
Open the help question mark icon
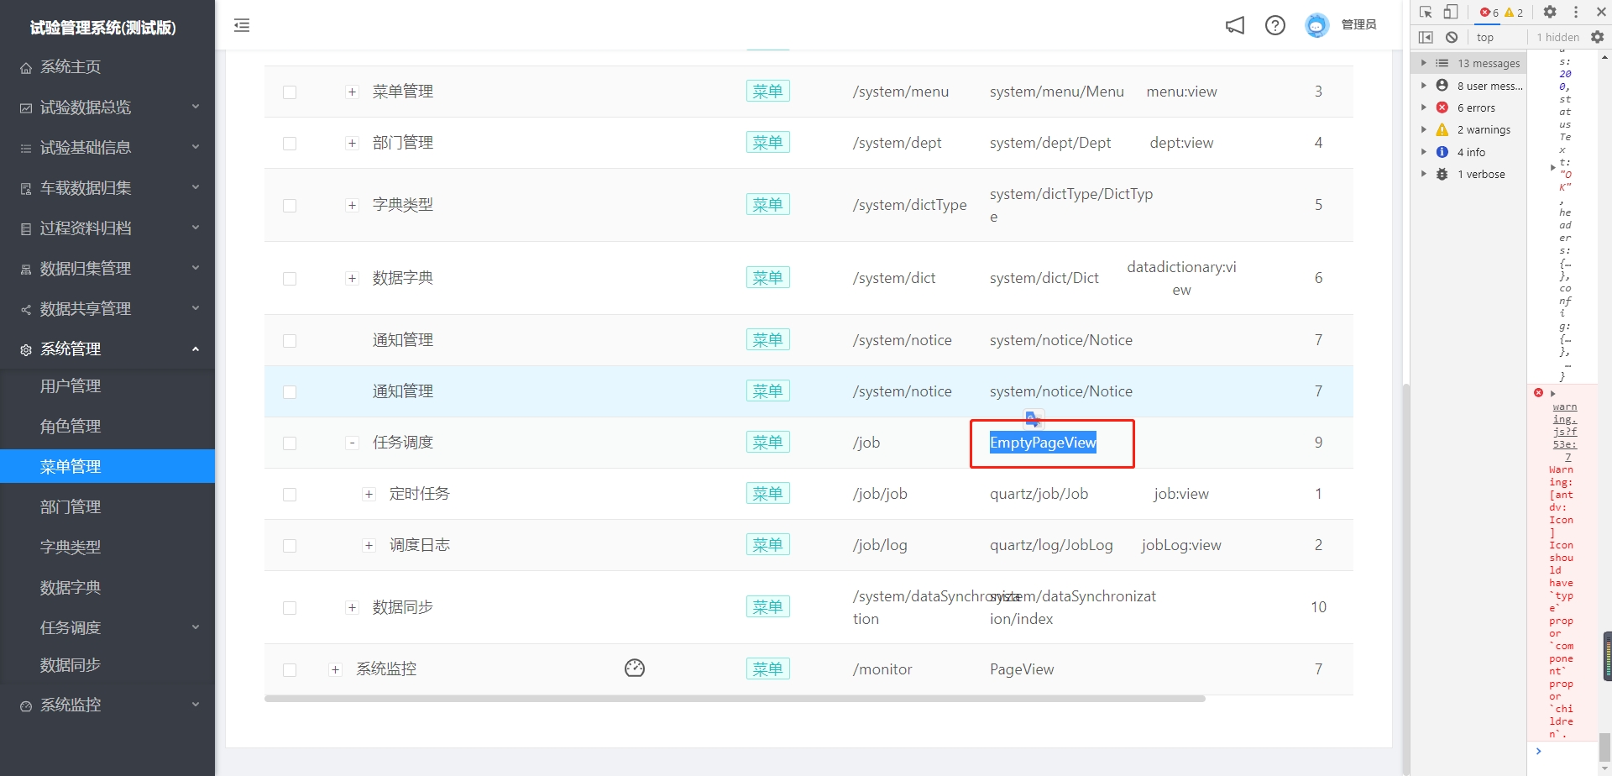click(x=1275, y=25)
